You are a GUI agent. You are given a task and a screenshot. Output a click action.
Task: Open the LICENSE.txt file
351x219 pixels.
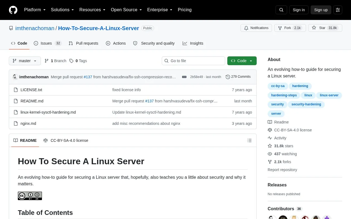[x=31, y=90]
